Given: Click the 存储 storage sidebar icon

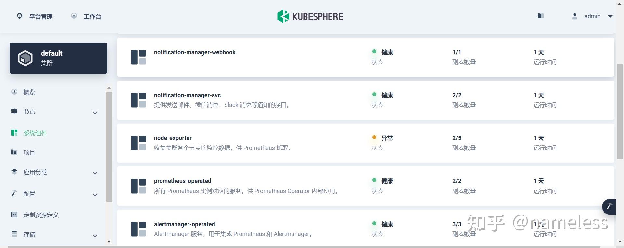Looking at the screenshot, I should (x=14, y=234).
